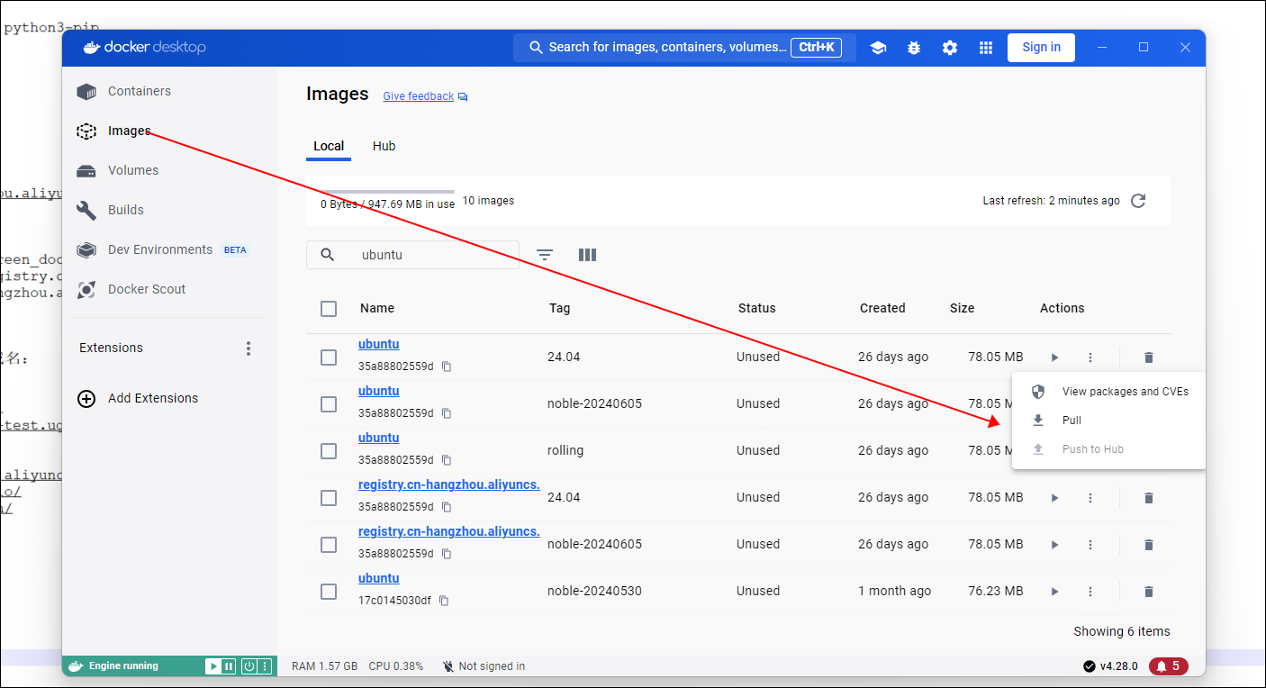
Task: Delete the ubuntu 24.04 image
Action: click(1148, 358)
